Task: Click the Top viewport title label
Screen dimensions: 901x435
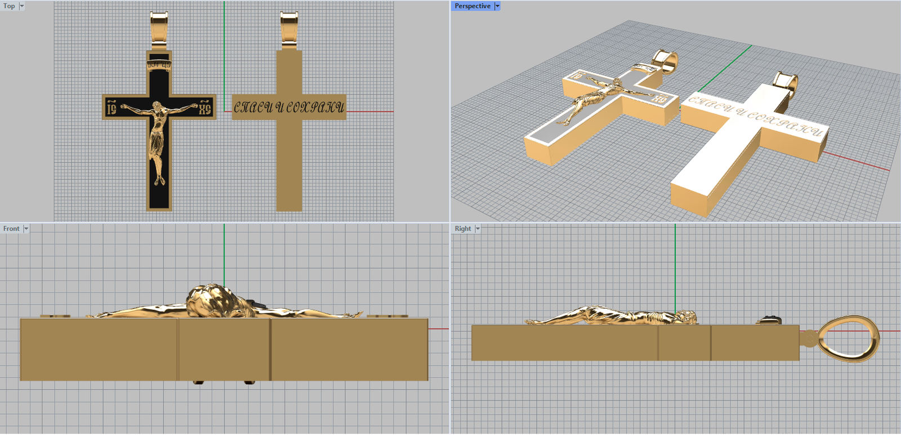Action: click(9, 6)
